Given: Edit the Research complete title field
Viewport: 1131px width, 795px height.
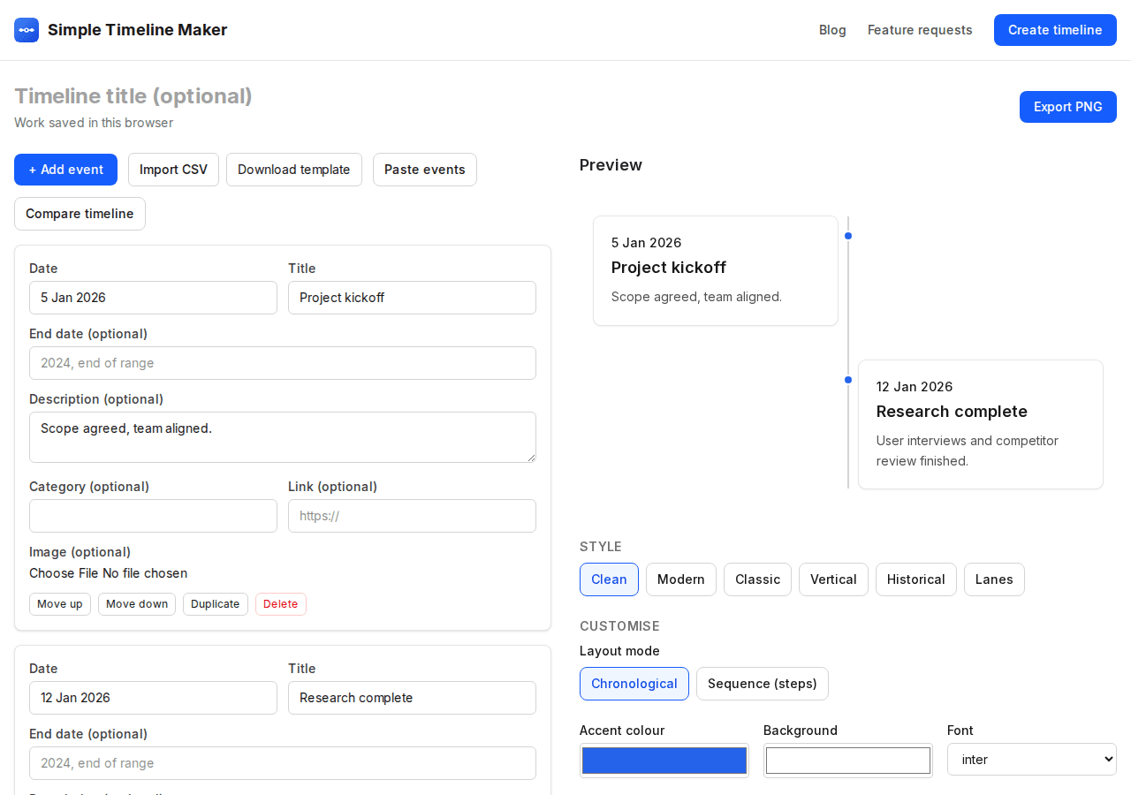Looking at the screenshot, I should pyautogui.click(x=412, y=698).
